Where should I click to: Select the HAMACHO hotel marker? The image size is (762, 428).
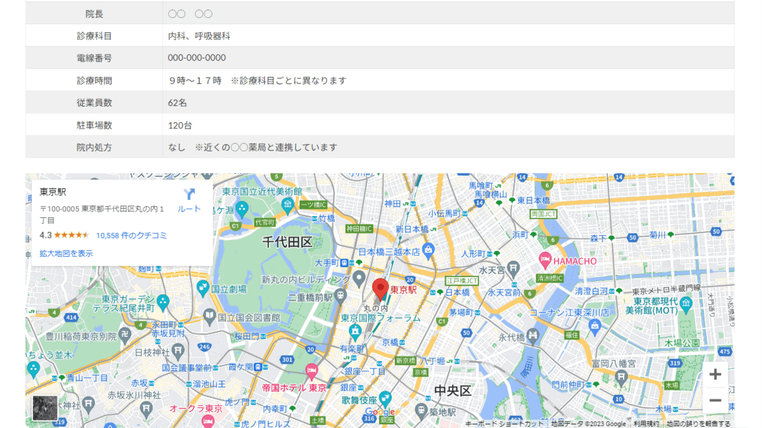tap(545, 261)
